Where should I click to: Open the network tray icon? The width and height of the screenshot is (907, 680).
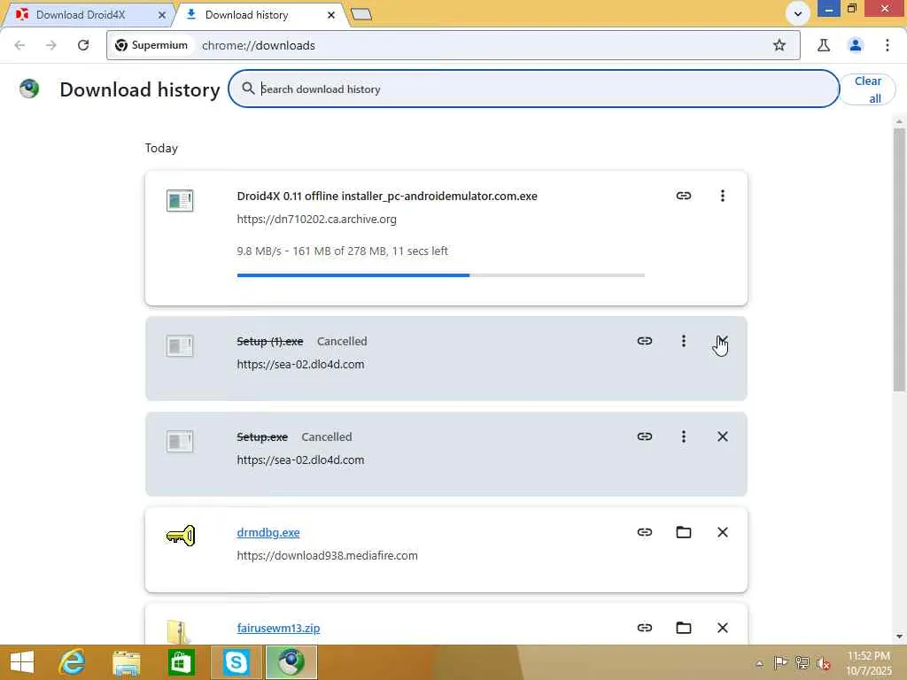802,662
